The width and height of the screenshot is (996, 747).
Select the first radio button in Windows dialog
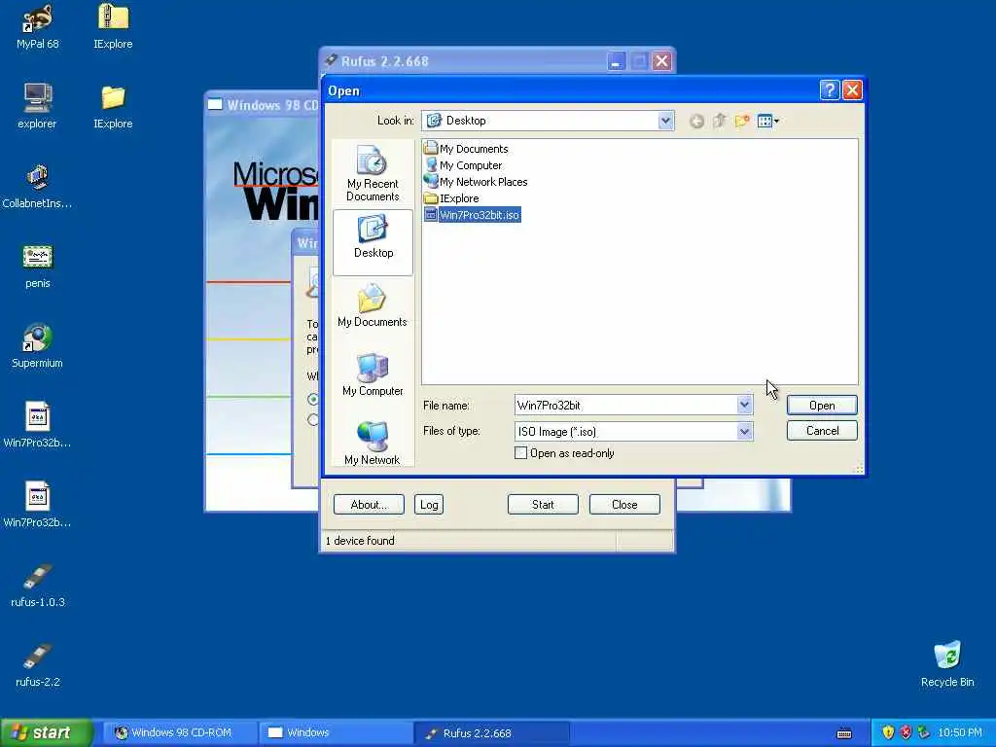[313, 399]
